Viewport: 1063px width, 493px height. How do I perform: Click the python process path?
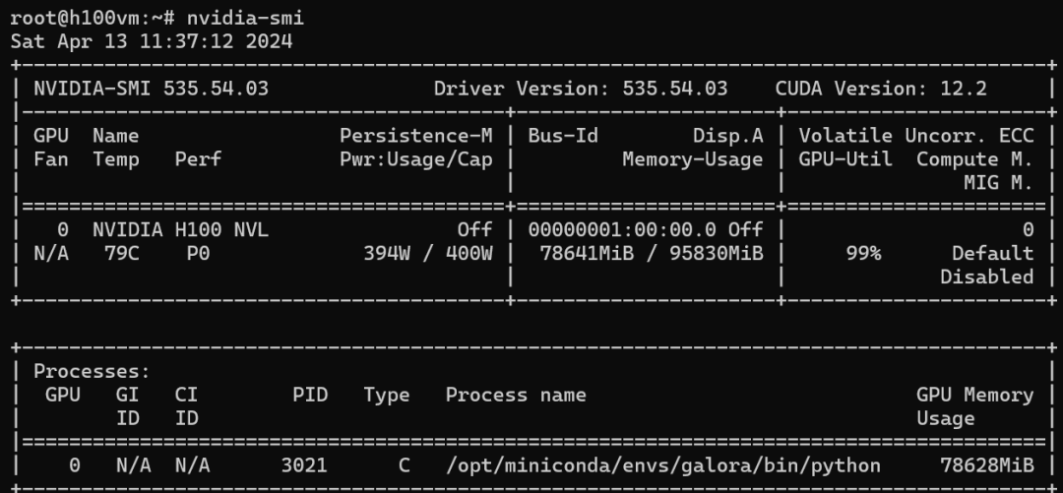pos(663,464)
